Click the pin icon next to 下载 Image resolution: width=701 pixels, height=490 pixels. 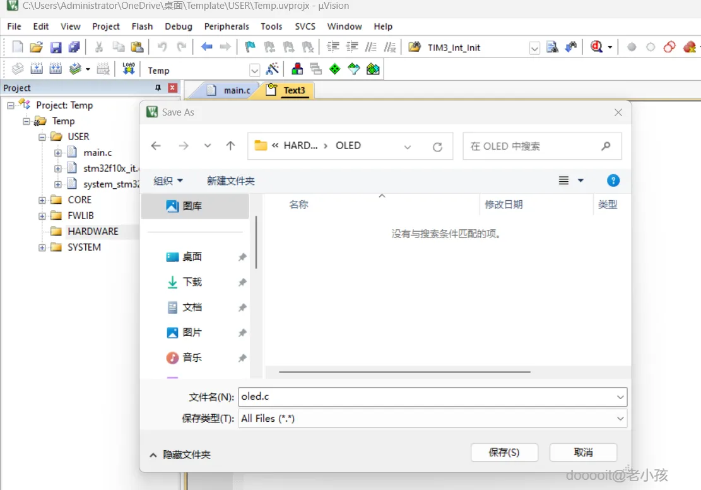(242, 282)
